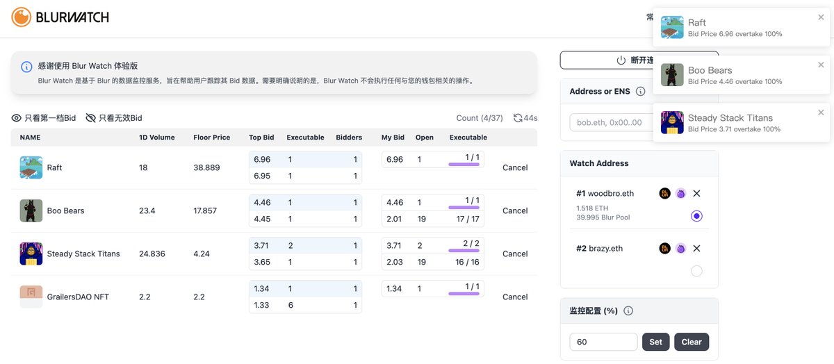The height and width of the screenshot is (364, 834).
Task: Click Raft collection name in table
Action: point(54,167)
